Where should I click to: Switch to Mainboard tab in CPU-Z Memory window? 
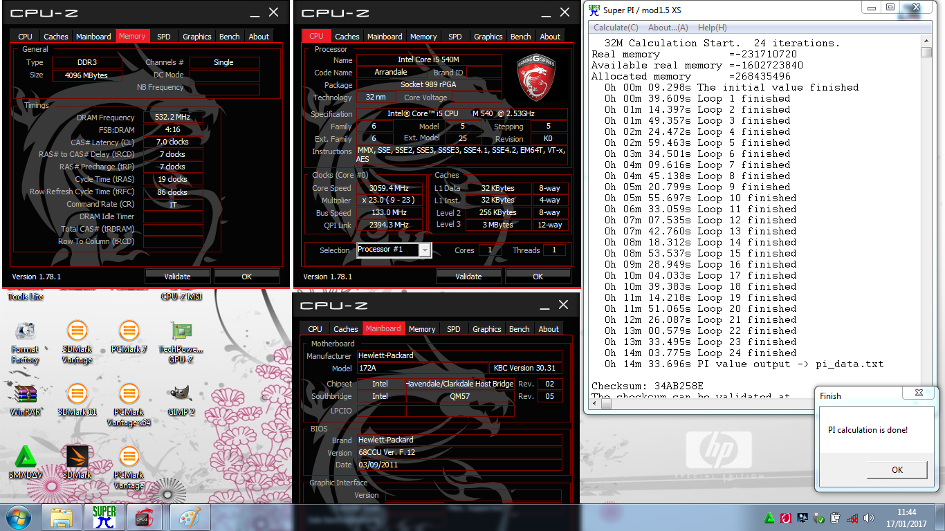[93, 37]
